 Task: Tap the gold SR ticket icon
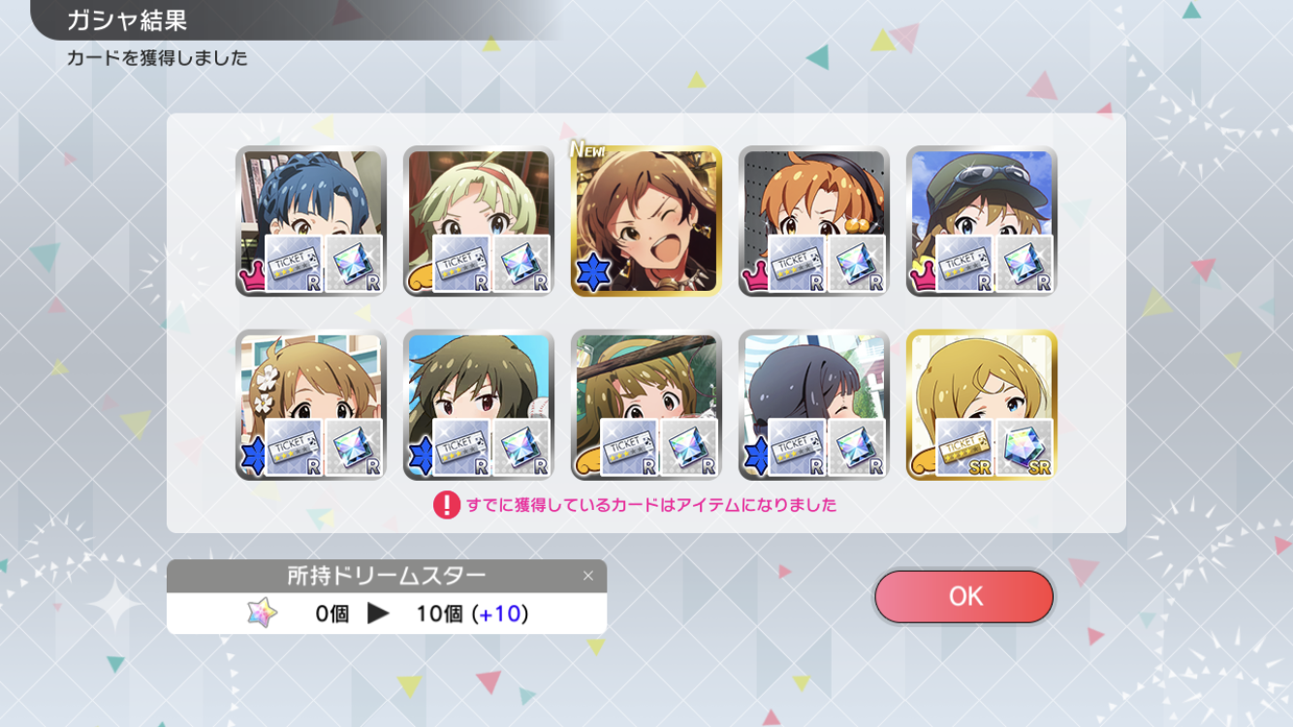tap(965, 448)
